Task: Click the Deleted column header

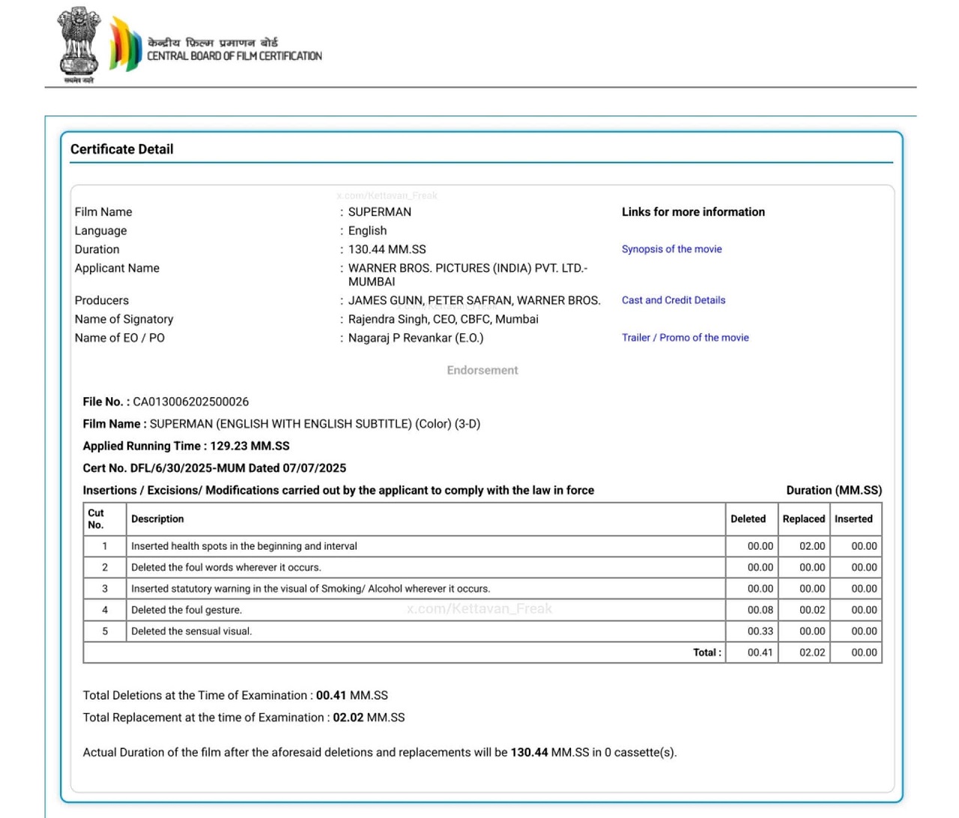Action: (748, 519)
